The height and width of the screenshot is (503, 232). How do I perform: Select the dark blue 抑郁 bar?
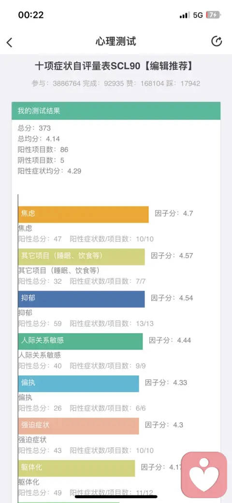[x=81, y=299]
